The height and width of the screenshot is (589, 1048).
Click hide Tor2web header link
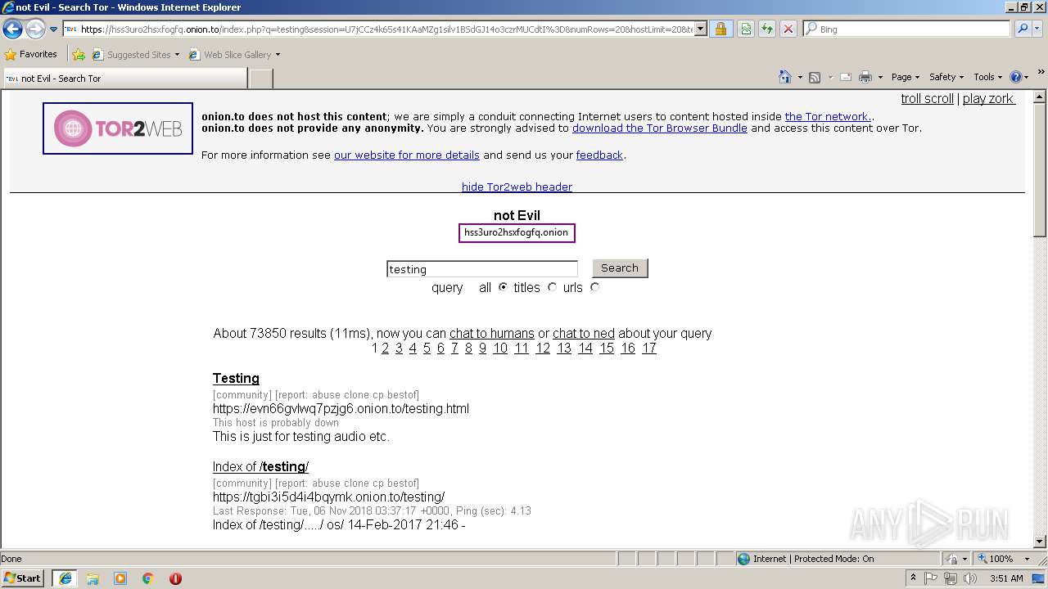point(517,187)
